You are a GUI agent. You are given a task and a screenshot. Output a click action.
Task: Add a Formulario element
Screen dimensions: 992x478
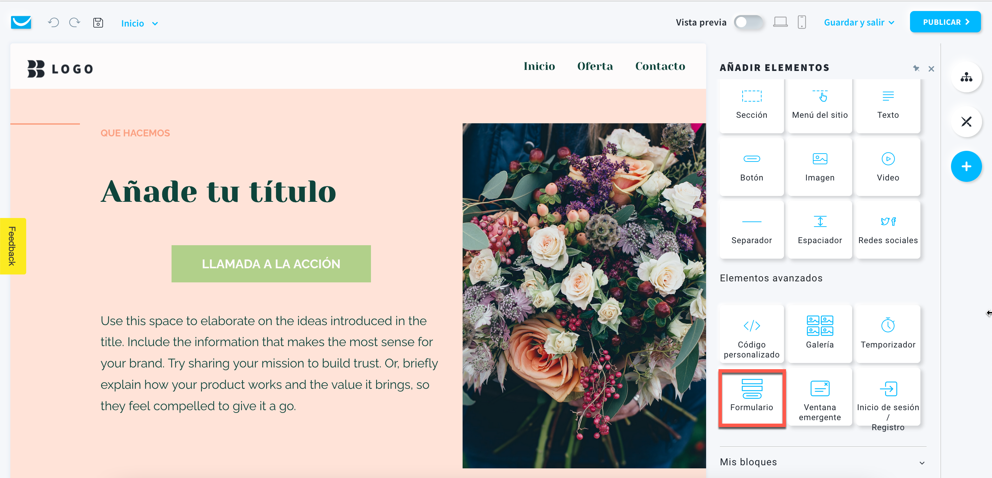click(751, 397)
